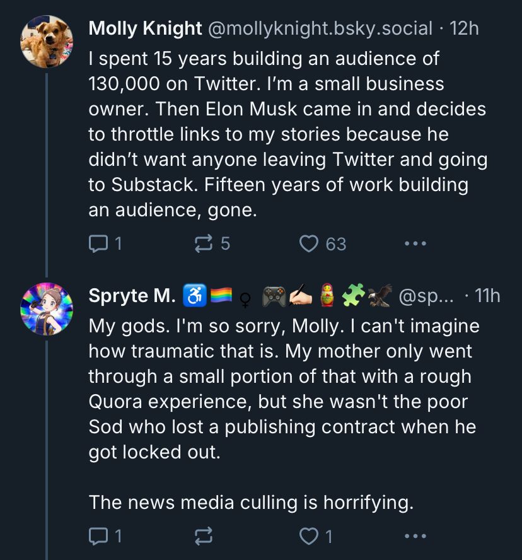Click the game controller emoji in Spryte's name
Image resolution: width=522 pixels, height=560 pixels.
coord(274,295)
